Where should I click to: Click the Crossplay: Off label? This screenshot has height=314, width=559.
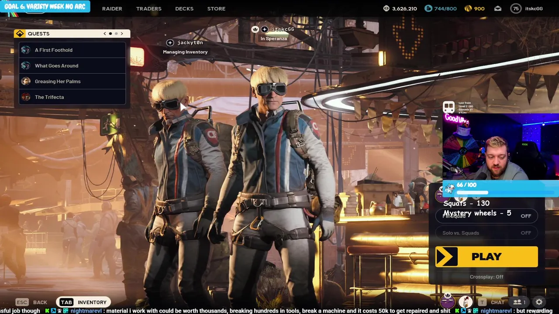[x=487, y=277]
